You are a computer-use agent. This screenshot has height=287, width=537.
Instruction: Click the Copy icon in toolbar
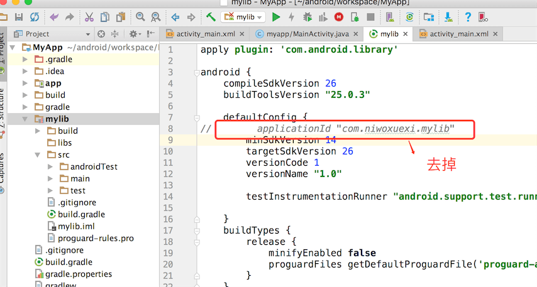coord(105,17)
